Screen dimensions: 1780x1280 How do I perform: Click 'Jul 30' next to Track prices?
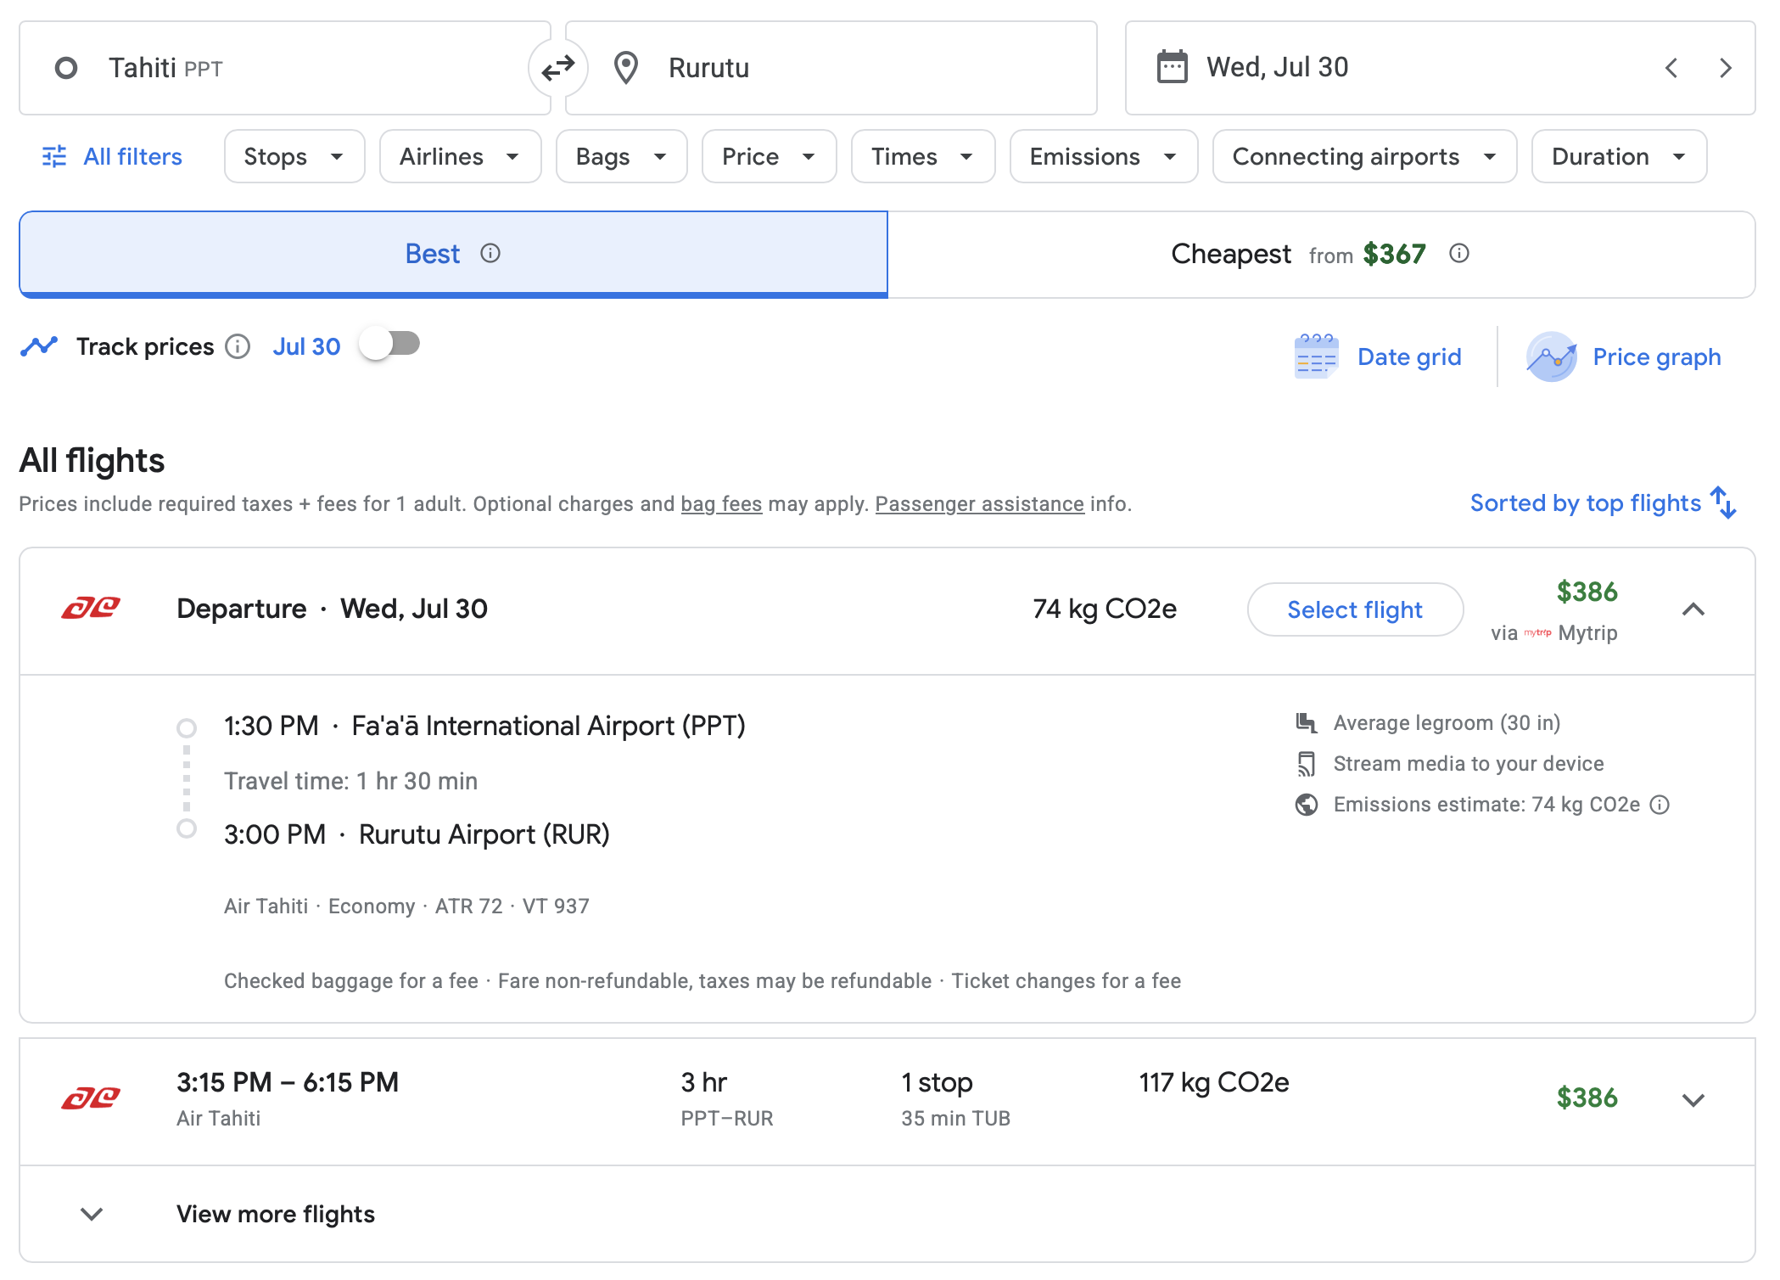point(306,346)
